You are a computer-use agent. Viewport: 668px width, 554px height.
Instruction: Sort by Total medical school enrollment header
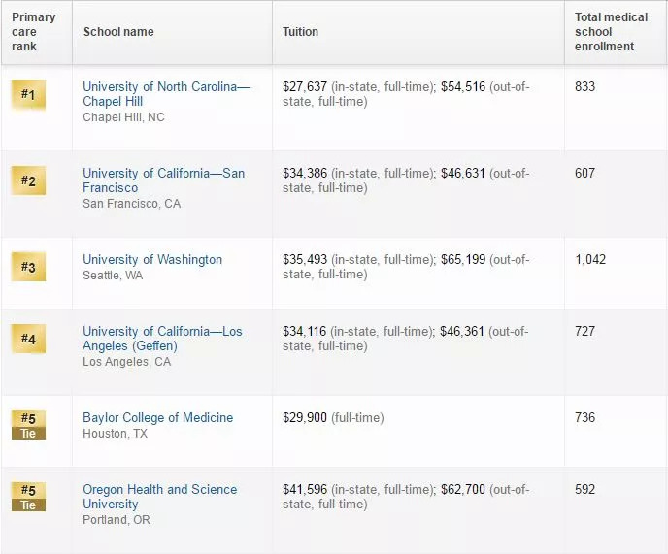(611, 32)
